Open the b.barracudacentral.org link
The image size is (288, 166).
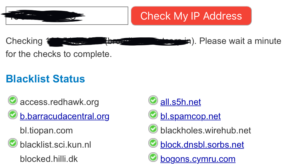click(64, 116)
